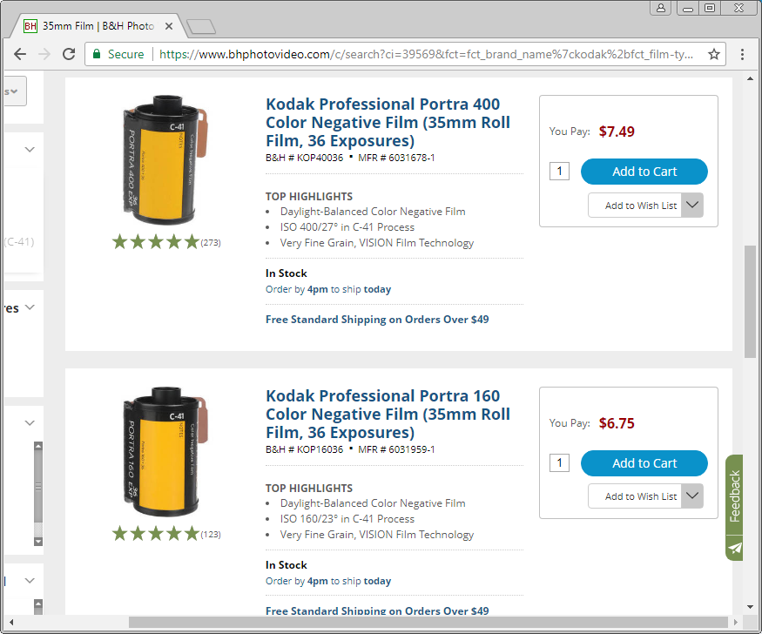The image size is (762, 634).
Task: Click the green secure padlock icon
Action: click(96, 54)
